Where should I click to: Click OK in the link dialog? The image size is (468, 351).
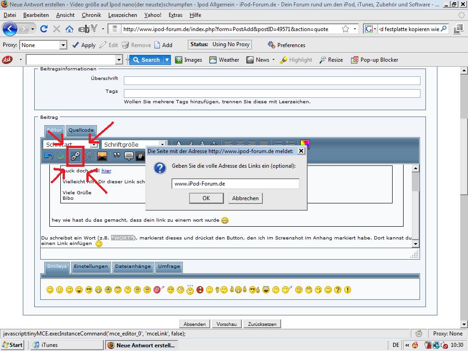pyautogui.click(x=206, y=198)
